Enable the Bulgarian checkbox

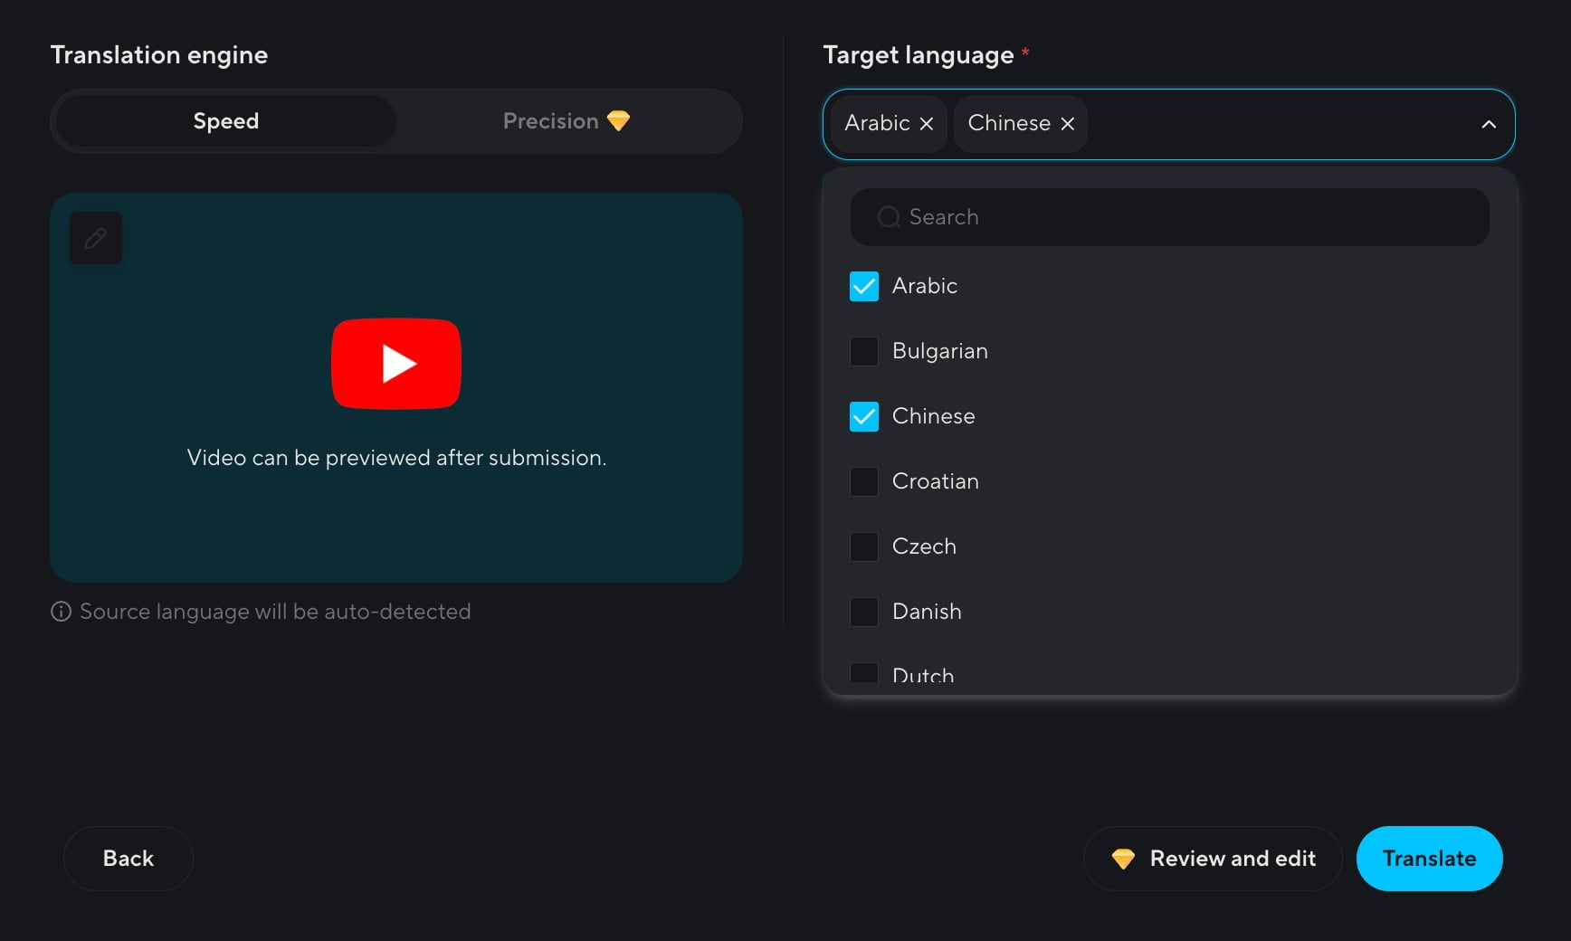(x=863, y=351)
